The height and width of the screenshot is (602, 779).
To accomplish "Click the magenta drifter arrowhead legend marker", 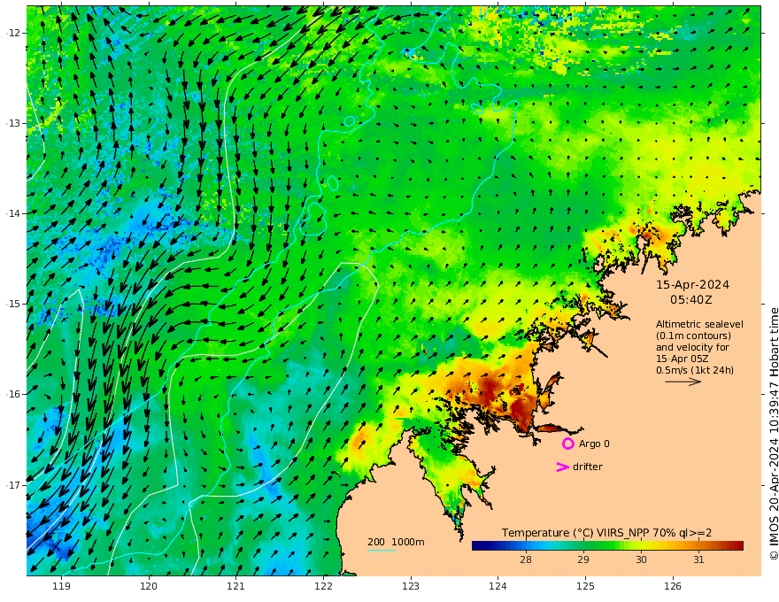I will pos(562,467).
